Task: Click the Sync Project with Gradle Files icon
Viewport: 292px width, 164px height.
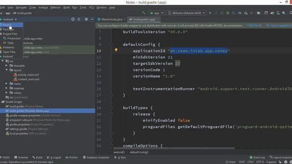Action: [x=272, y=13]
